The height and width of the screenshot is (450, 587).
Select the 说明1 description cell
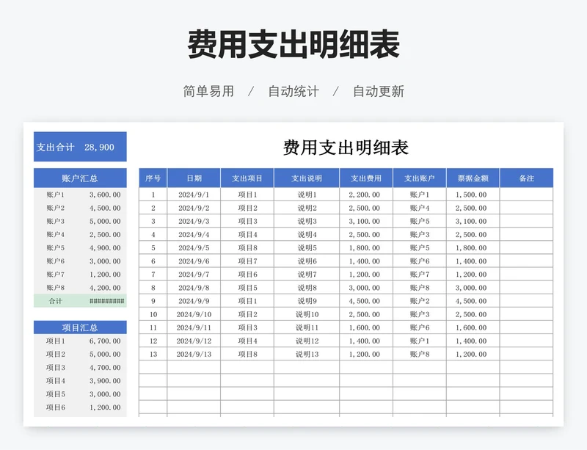[307, 195]
